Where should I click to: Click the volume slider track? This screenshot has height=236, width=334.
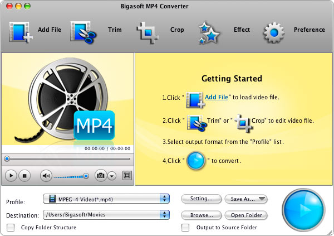(x=70, y=176)
